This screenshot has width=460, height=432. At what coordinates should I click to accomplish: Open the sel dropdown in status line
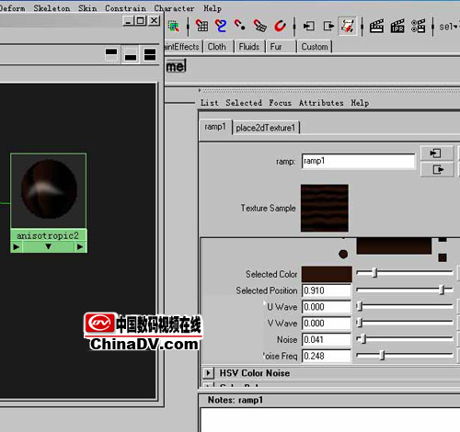(448, 27)
